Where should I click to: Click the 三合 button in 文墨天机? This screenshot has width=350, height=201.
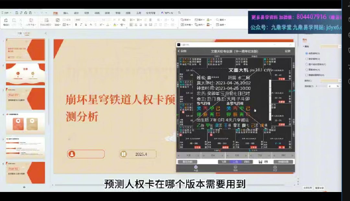[235, 162]
